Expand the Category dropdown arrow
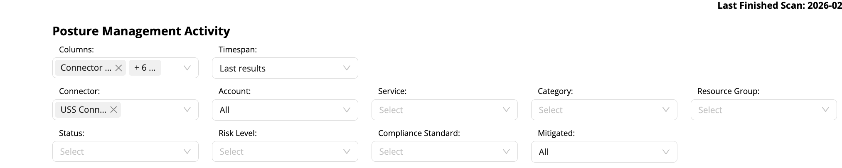The image size is (842, 168). (x=666, y=110)
